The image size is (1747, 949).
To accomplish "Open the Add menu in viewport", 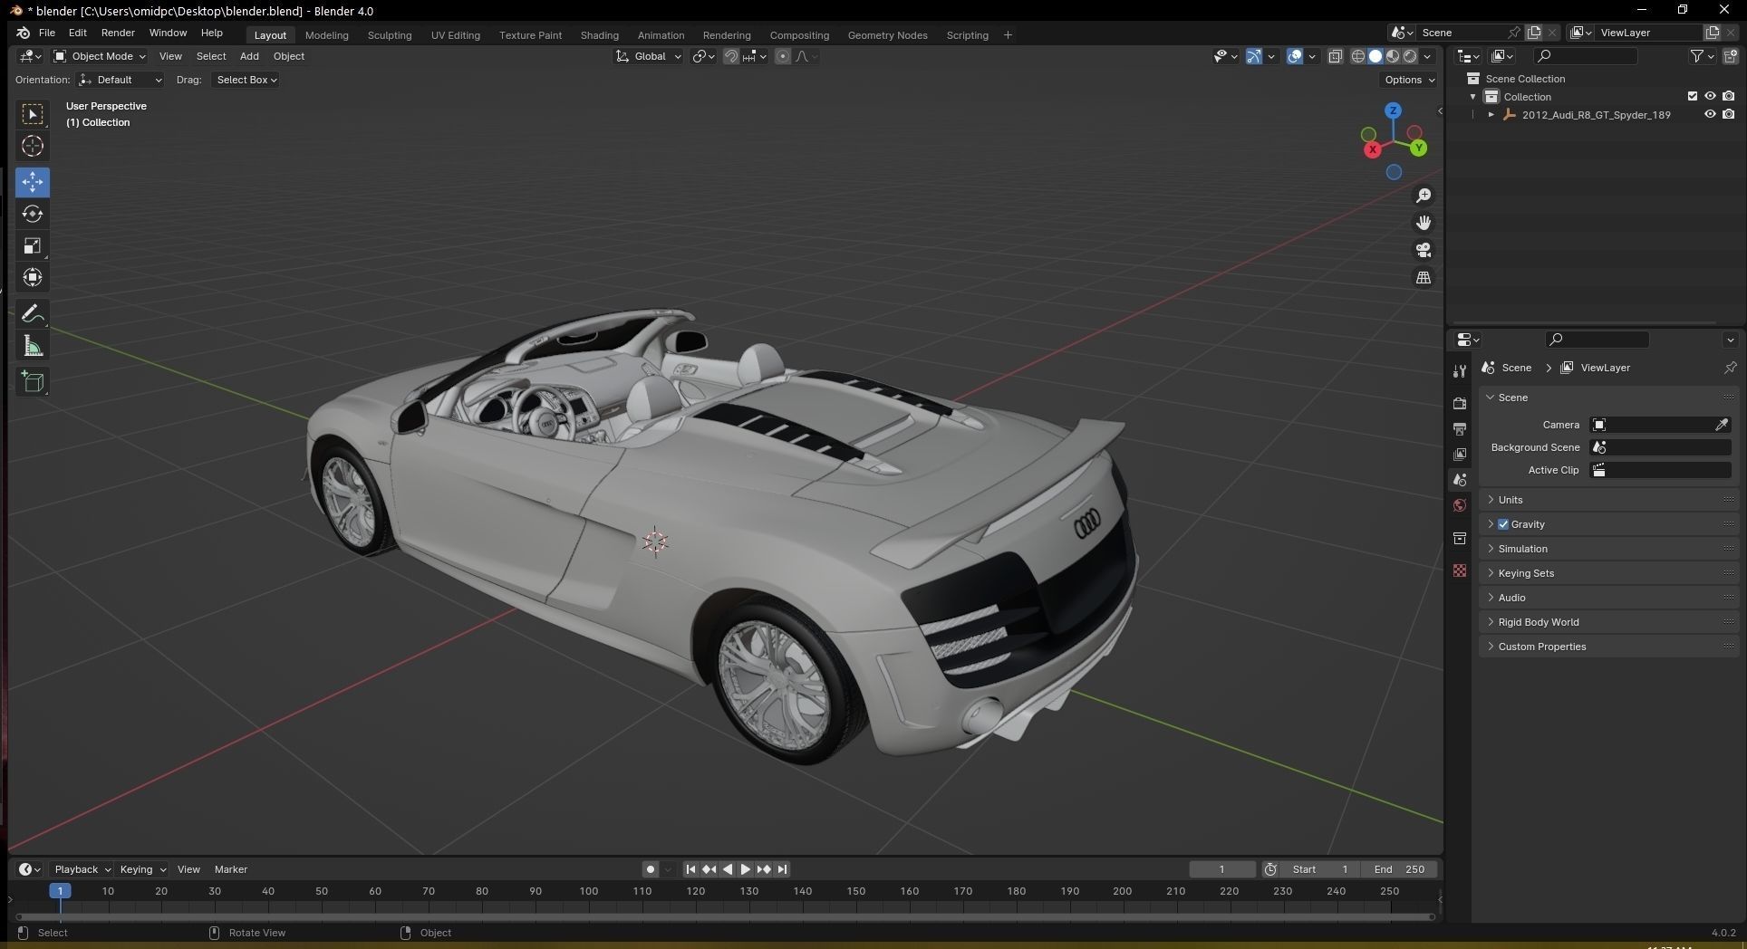I will pos(249,56).
